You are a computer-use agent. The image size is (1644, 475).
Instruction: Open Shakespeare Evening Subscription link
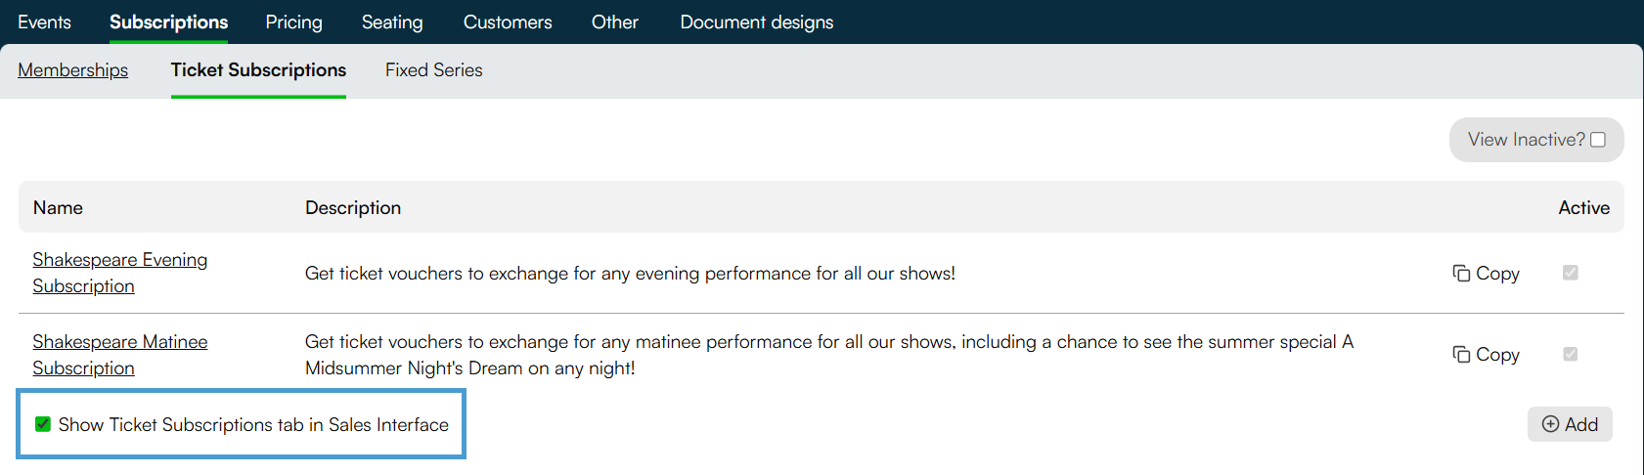(120, 273)
